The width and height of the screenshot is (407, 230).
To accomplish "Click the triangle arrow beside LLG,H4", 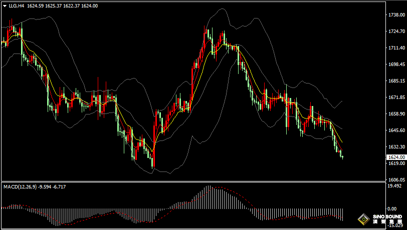I will click(x=5, y=5).
